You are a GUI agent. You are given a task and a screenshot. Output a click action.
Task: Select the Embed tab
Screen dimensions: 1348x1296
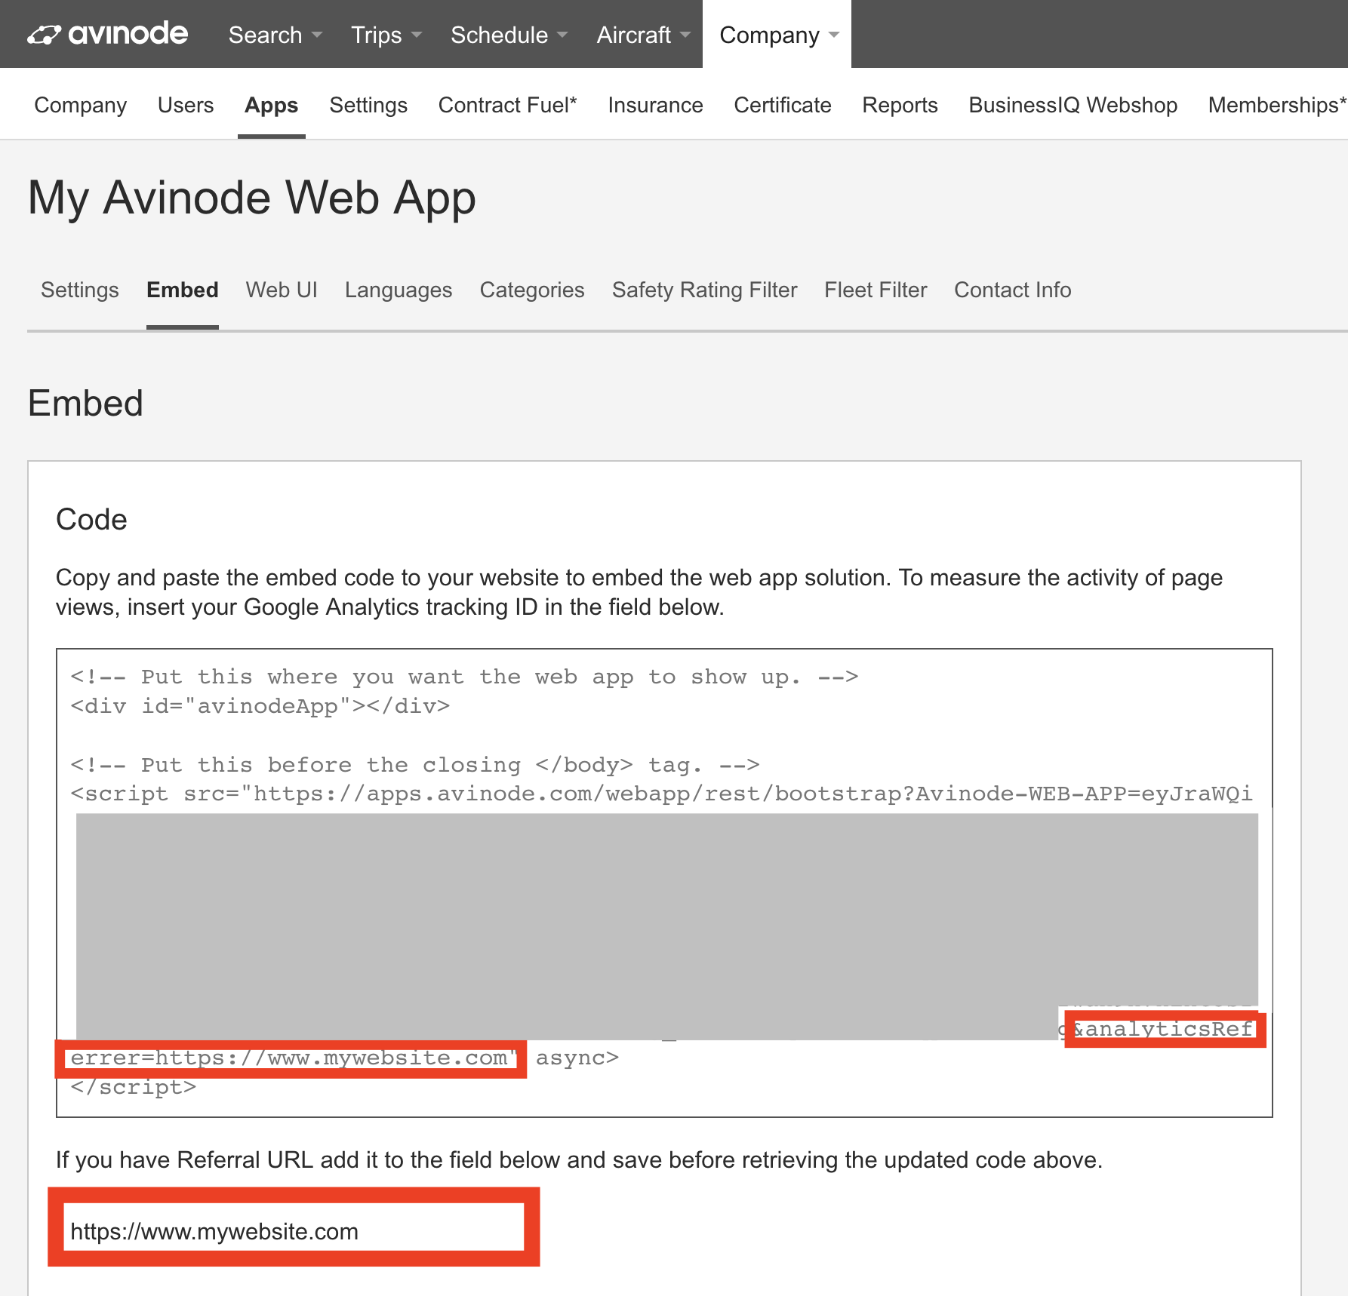tap(183, 290)
